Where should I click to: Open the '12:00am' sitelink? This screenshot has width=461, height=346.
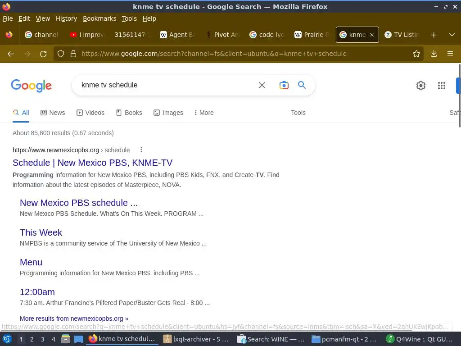click(37, 292)
